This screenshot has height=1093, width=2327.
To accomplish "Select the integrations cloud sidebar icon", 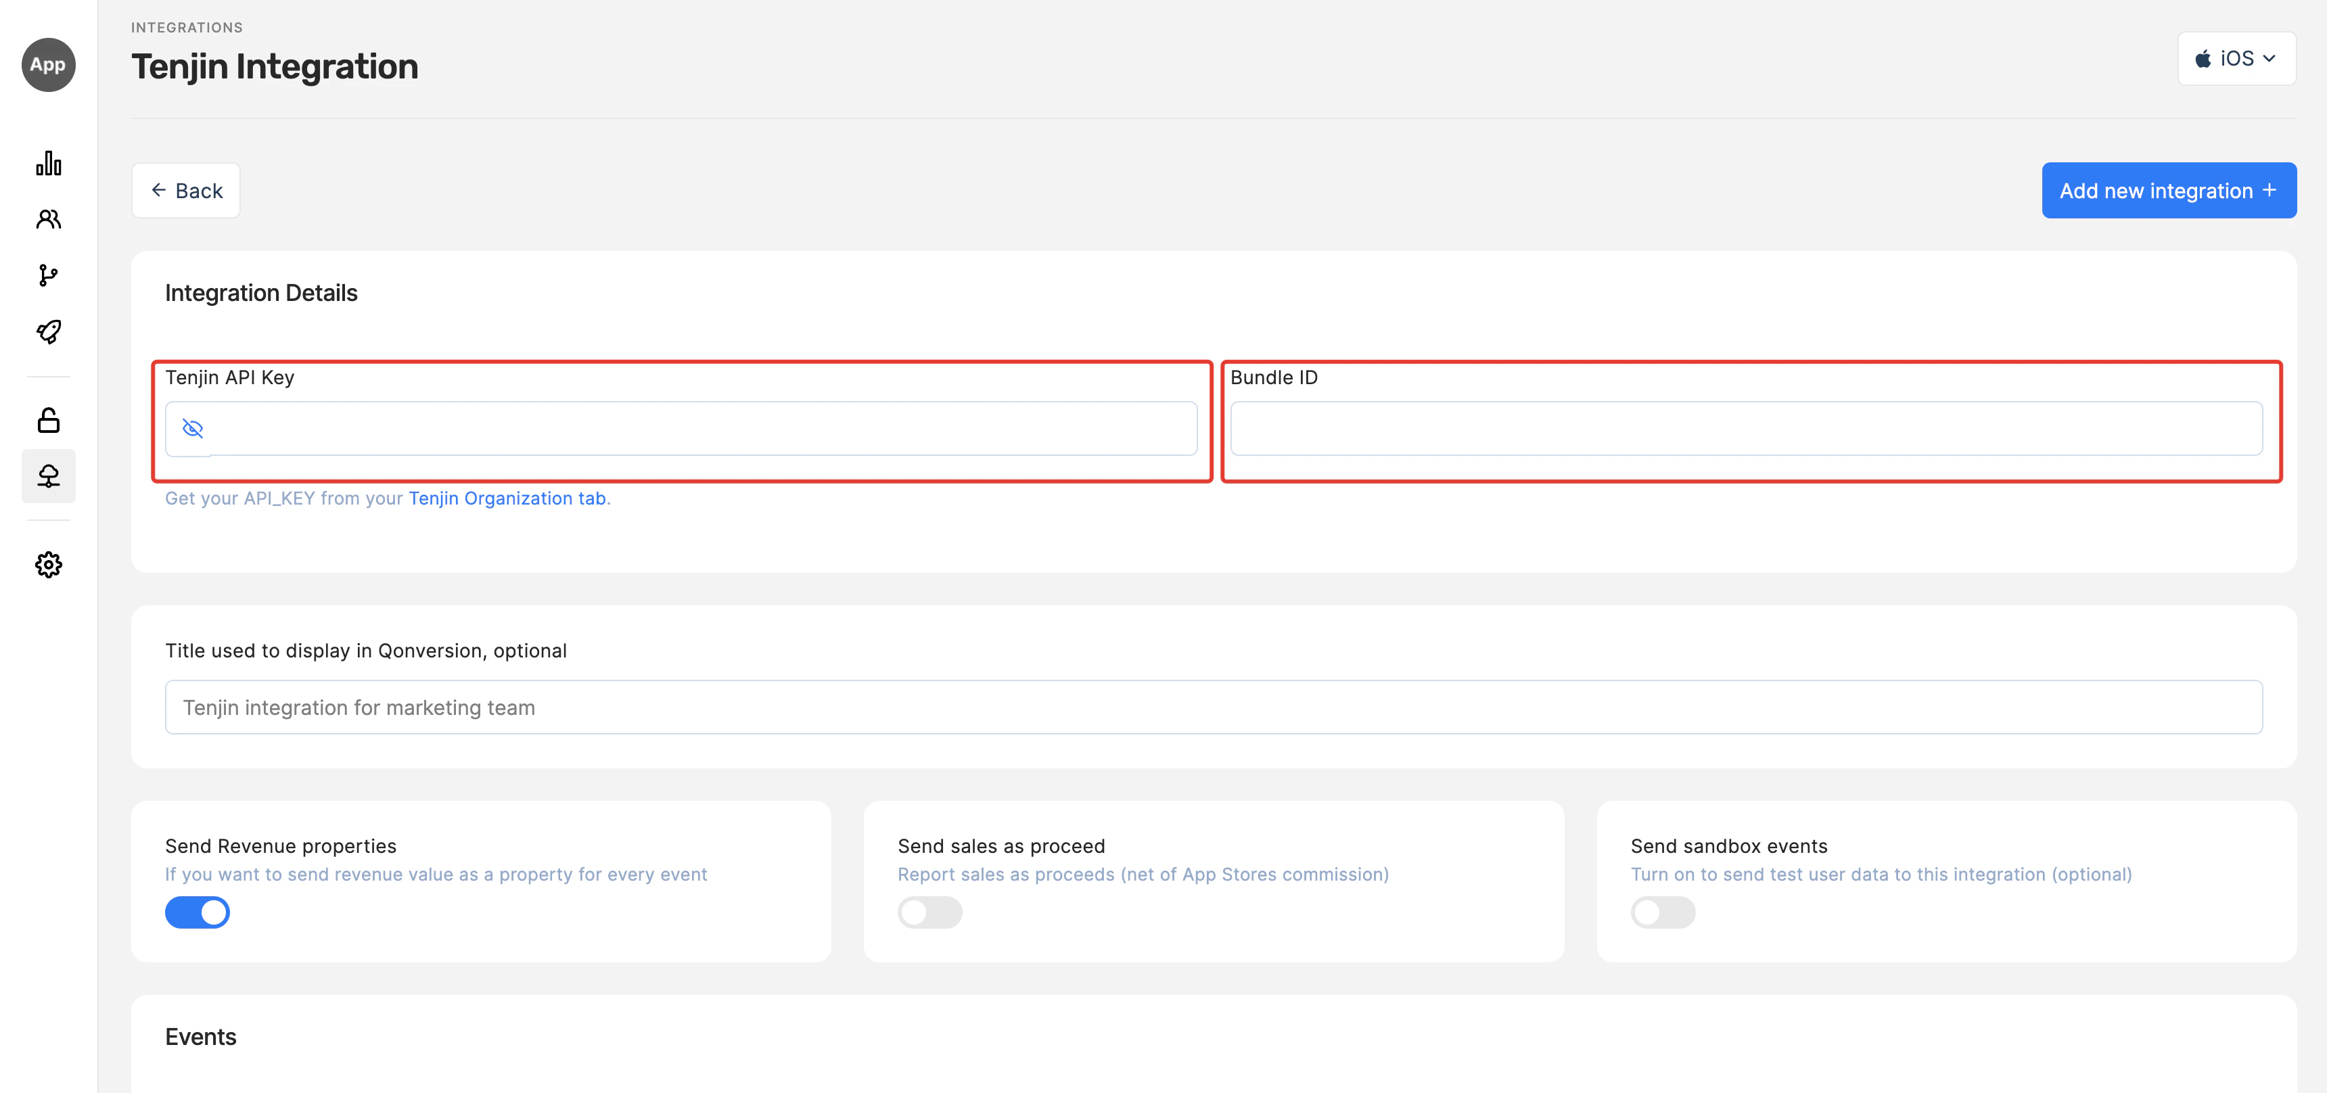I will (x=49, y=476).
